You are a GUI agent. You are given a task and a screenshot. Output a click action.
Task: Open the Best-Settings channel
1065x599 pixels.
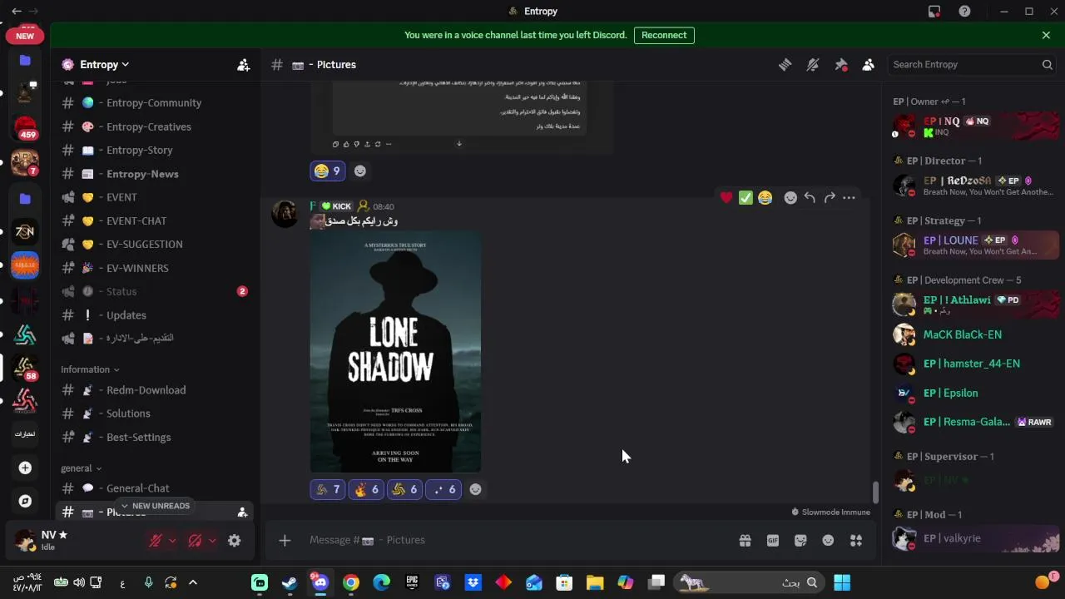click(x=154, y=437)
